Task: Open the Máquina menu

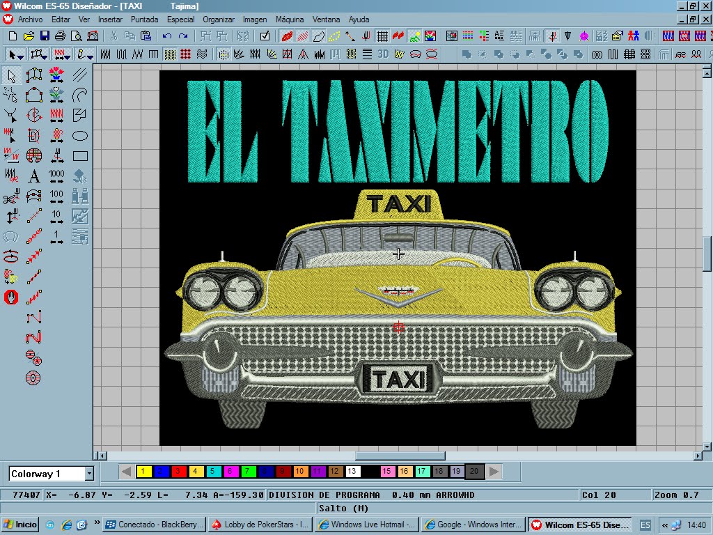Action: [289, 20]
